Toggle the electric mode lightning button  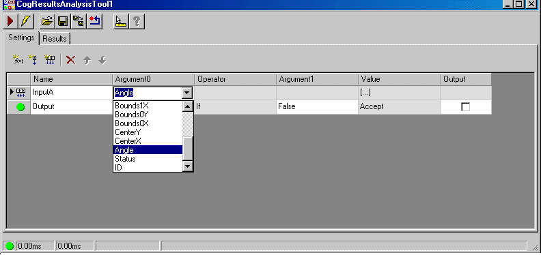point(26,21)
